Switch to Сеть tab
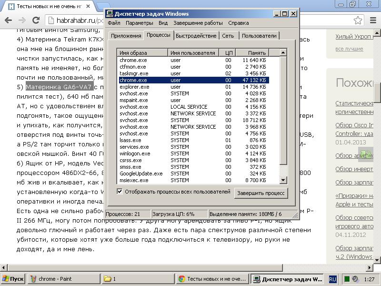This screenshot has height=286, width=381. (x=228, y=36)
